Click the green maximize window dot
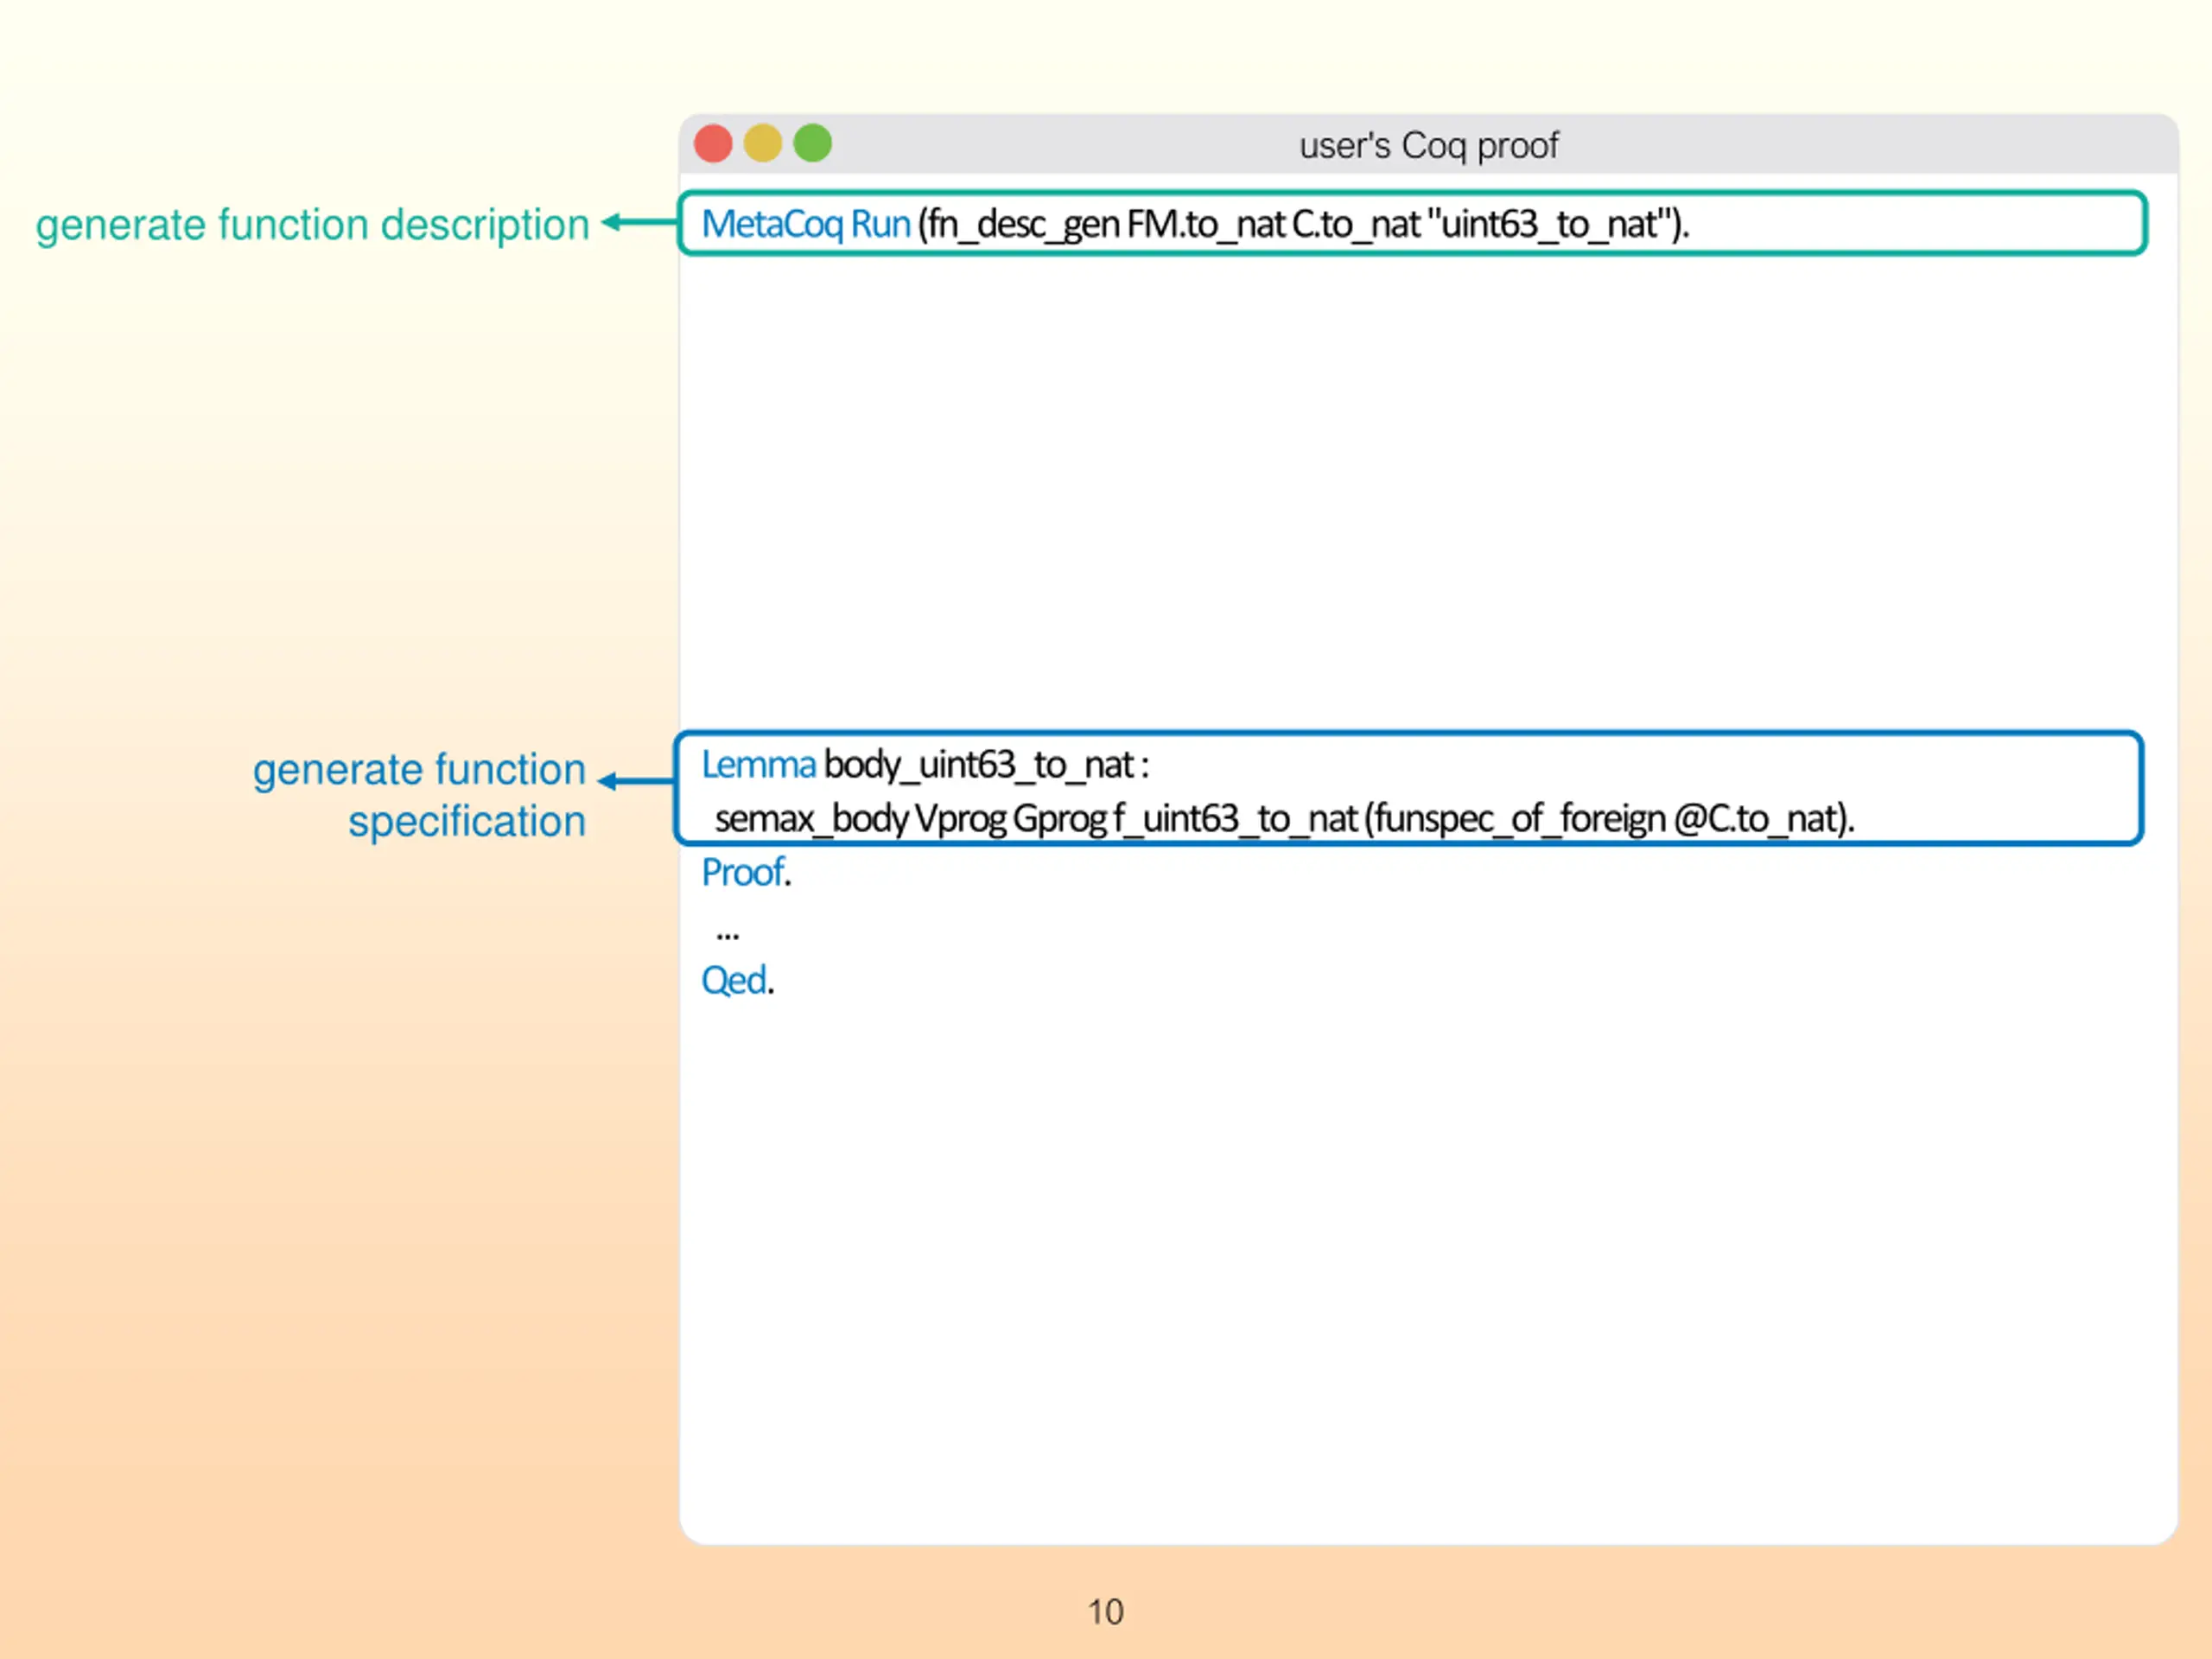Viewport: 2212px width, 1659px height. pos(813,143)
